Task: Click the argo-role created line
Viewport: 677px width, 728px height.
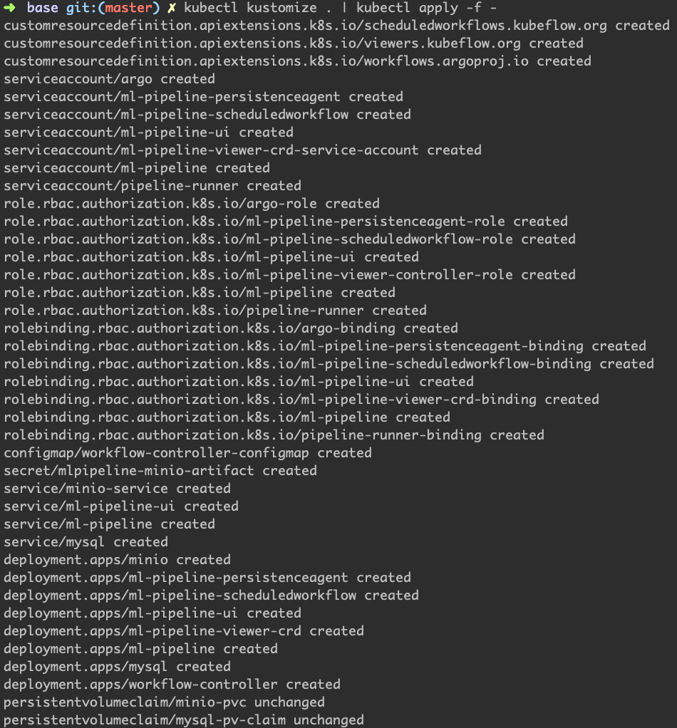Action: [x=192, y=204]
